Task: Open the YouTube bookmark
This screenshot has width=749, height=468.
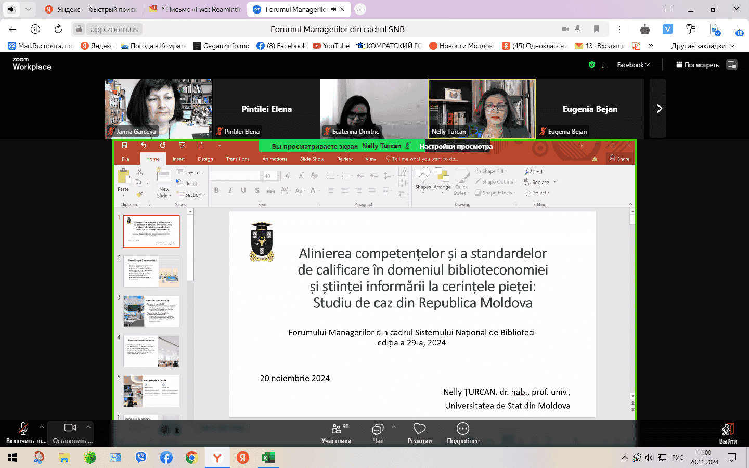Action: (x=331, y=46)
